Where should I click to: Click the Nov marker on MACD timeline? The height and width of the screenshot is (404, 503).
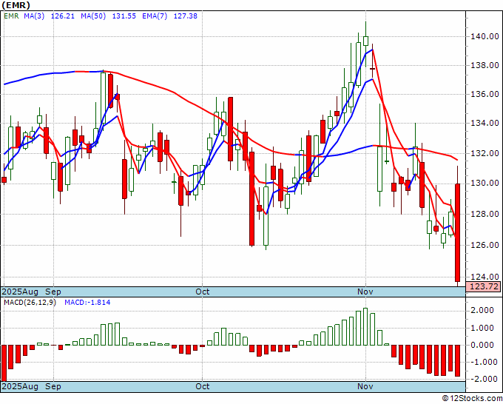(365, 386)
